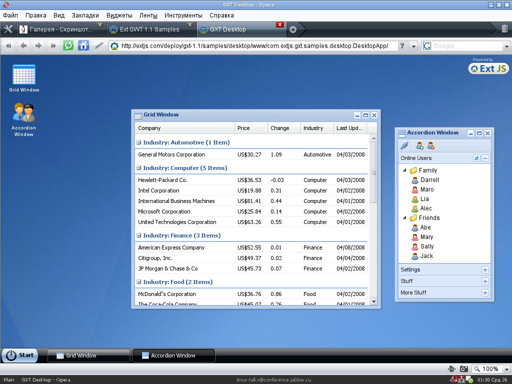This screenshot has height=384, width=512.
Task: Click the wand edit icon in address toolbar
Action: (x=98, y=45)
